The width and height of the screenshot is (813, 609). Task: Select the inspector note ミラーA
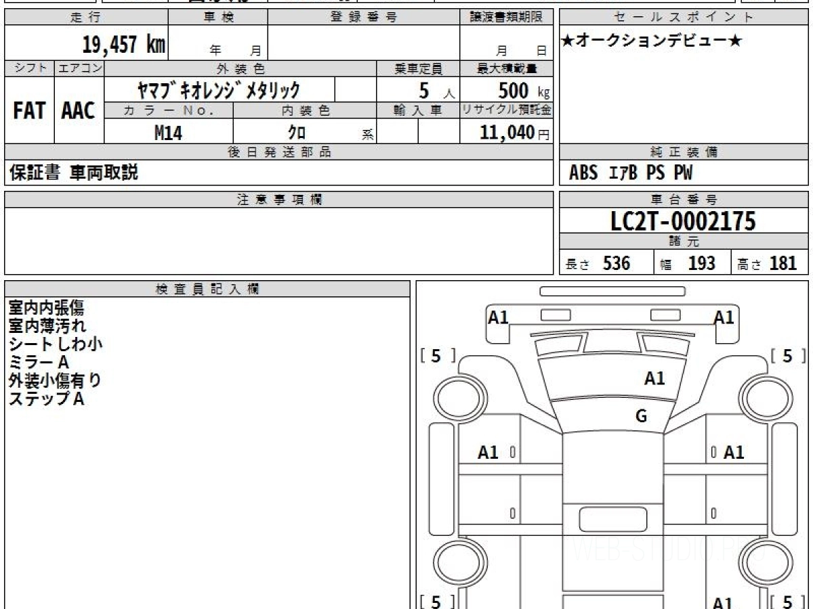click(39, 363)
